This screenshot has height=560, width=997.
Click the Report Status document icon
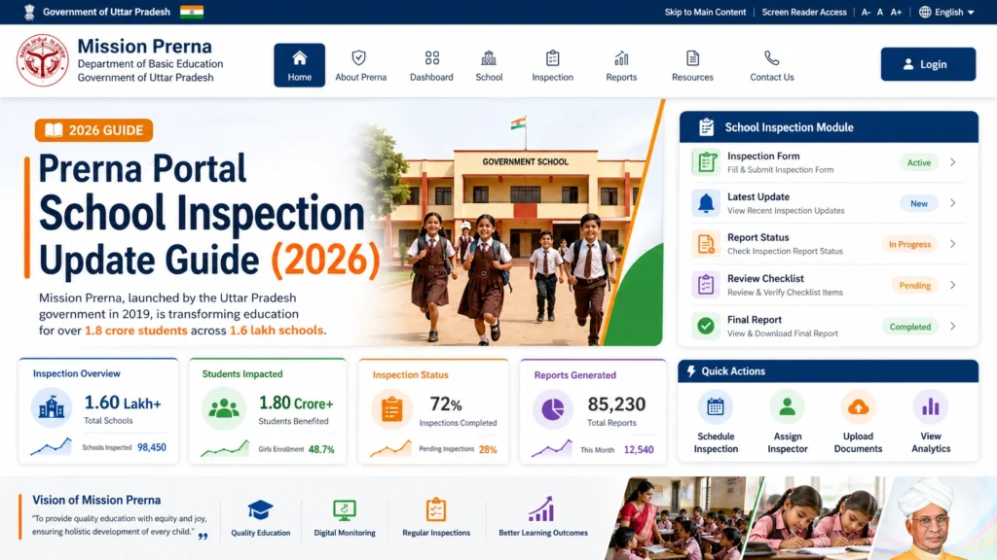pos(706,244)
